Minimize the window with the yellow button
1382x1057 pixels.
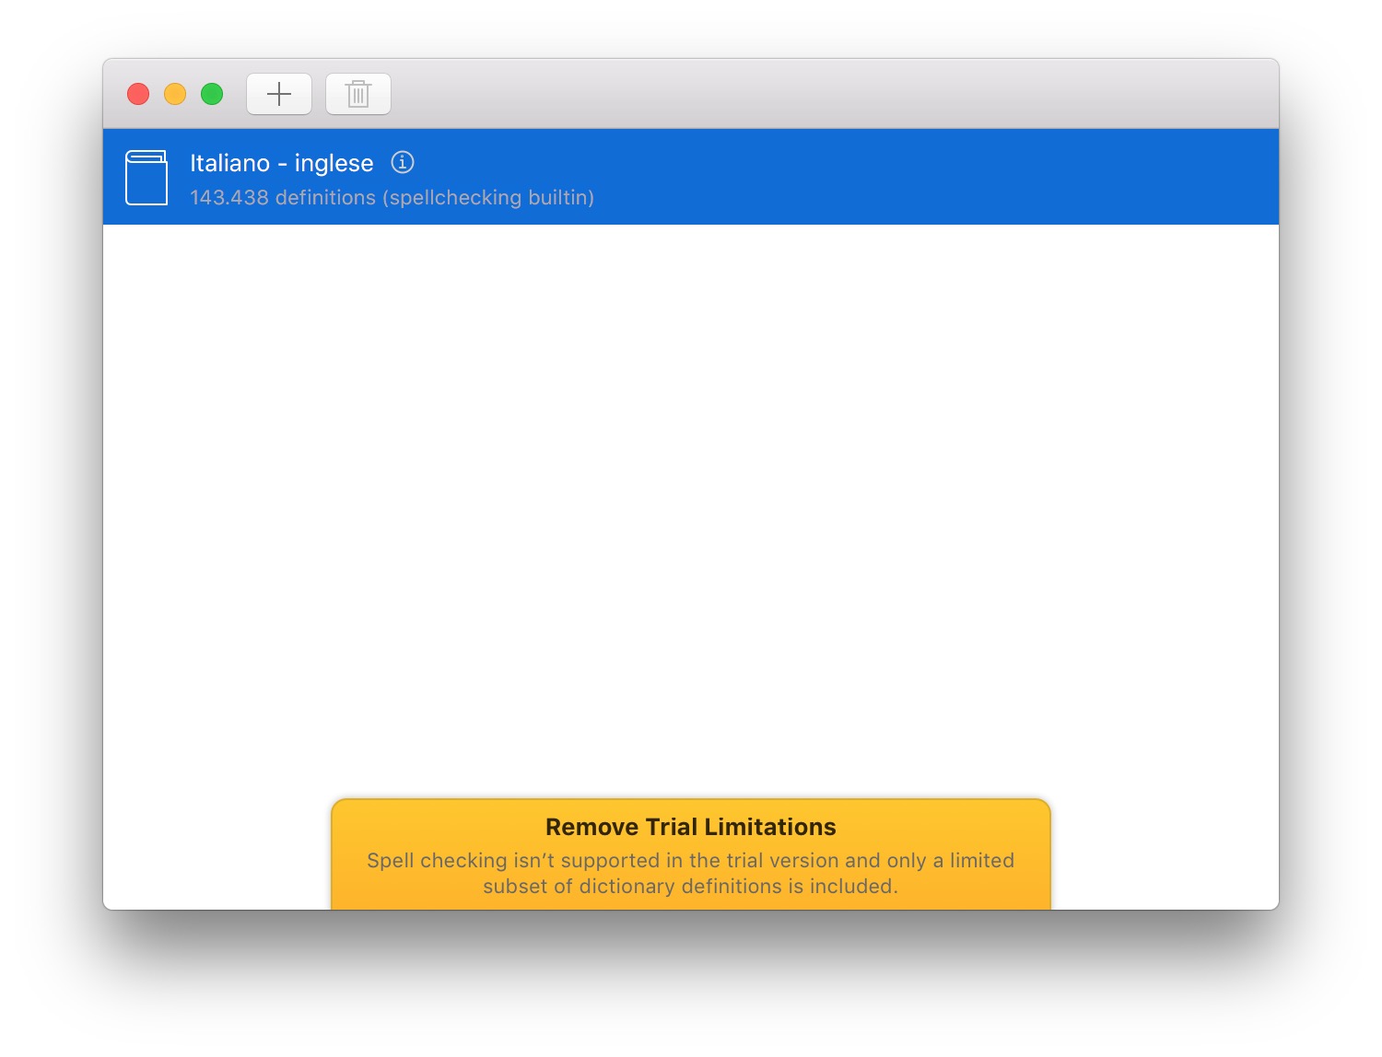175,94
